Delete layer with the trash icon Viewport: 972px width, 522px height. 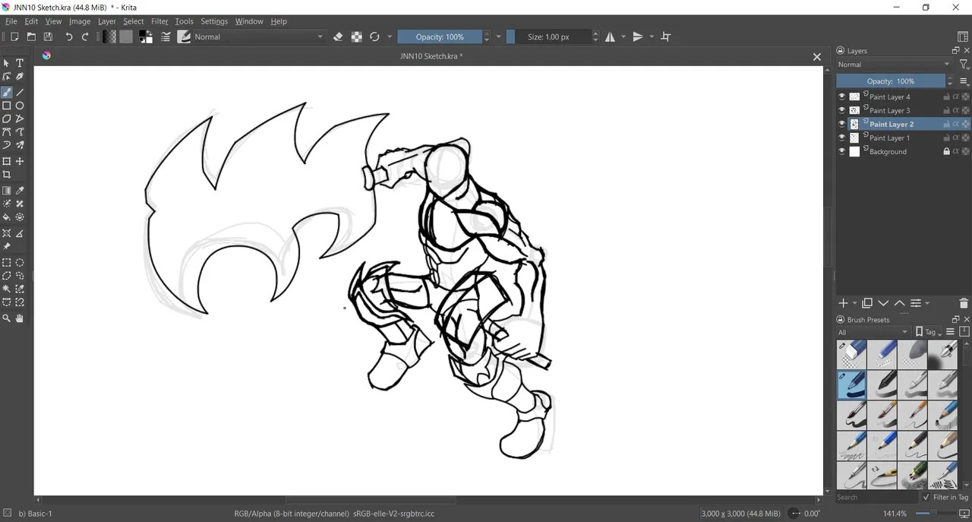964,303
